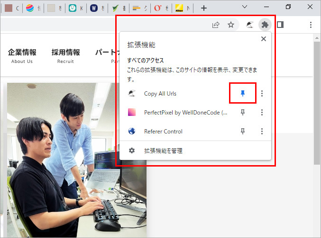This screenshot has width=321, height=238.
Task: Open more options for Copy All Urls
Action: coord(262,93)
